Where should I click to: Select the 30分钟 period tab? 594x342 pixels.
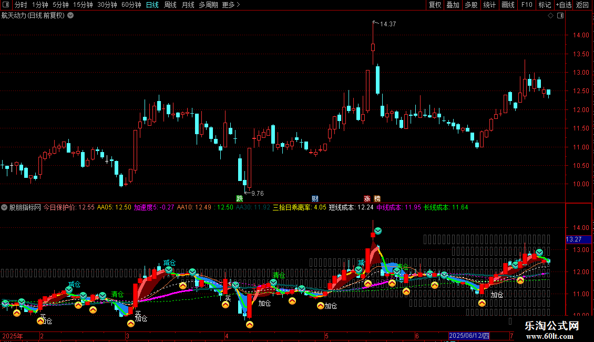point(107,5)
